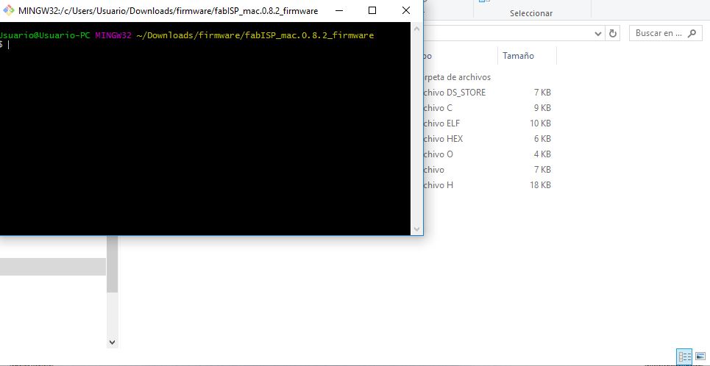Refresh the File Explorer address bar
710x366 pixels.
coord(613,34)
